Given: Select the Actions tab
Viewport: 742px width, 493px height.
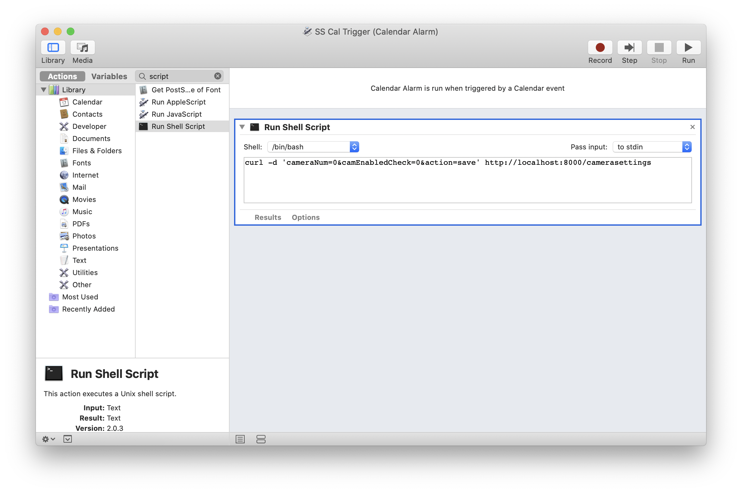Looking at the screenshot, I should click(63, 76).
